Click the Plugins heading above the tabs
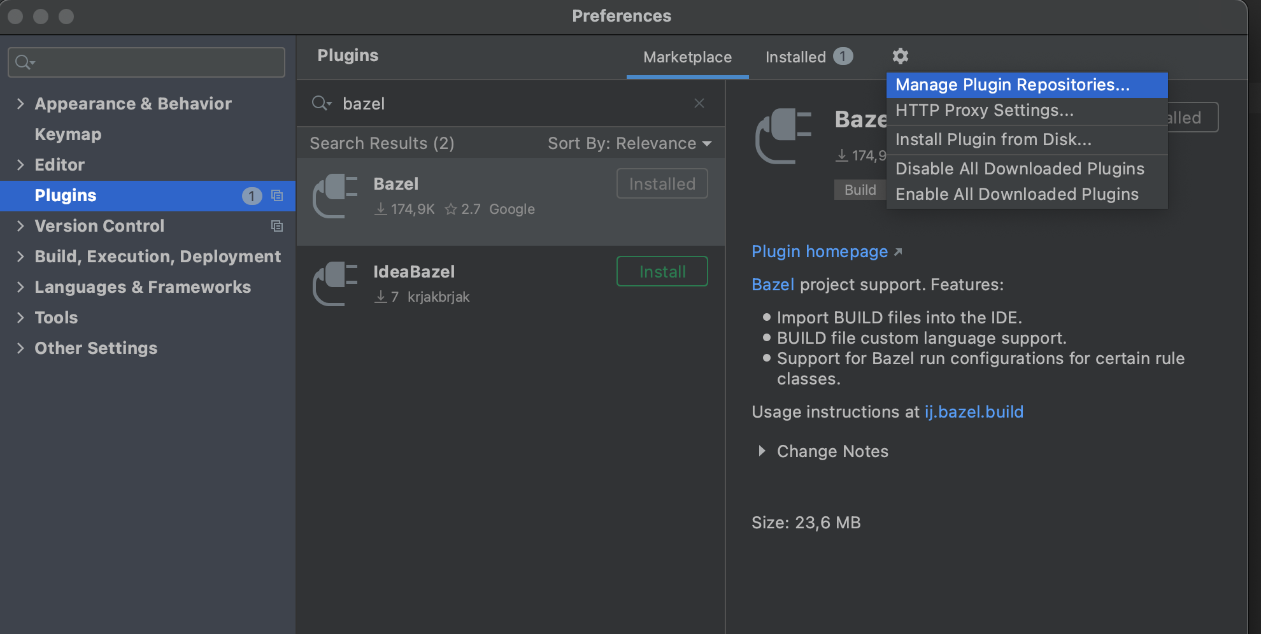The image size is (1261, 634). [x=348, y=55]
